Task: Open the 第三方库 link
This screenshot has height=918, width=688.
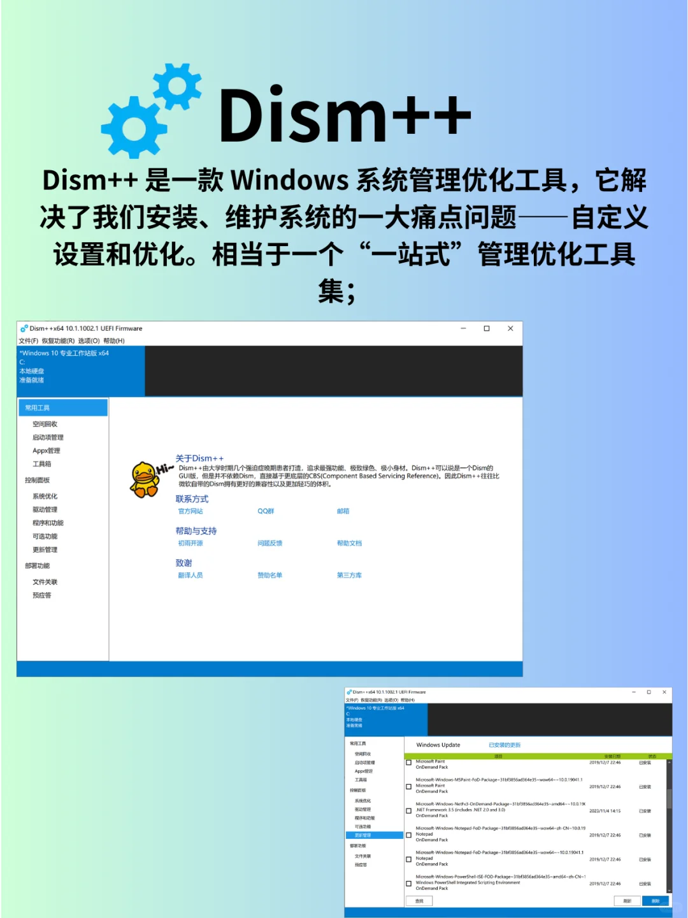Action: (x=349, y=575)
